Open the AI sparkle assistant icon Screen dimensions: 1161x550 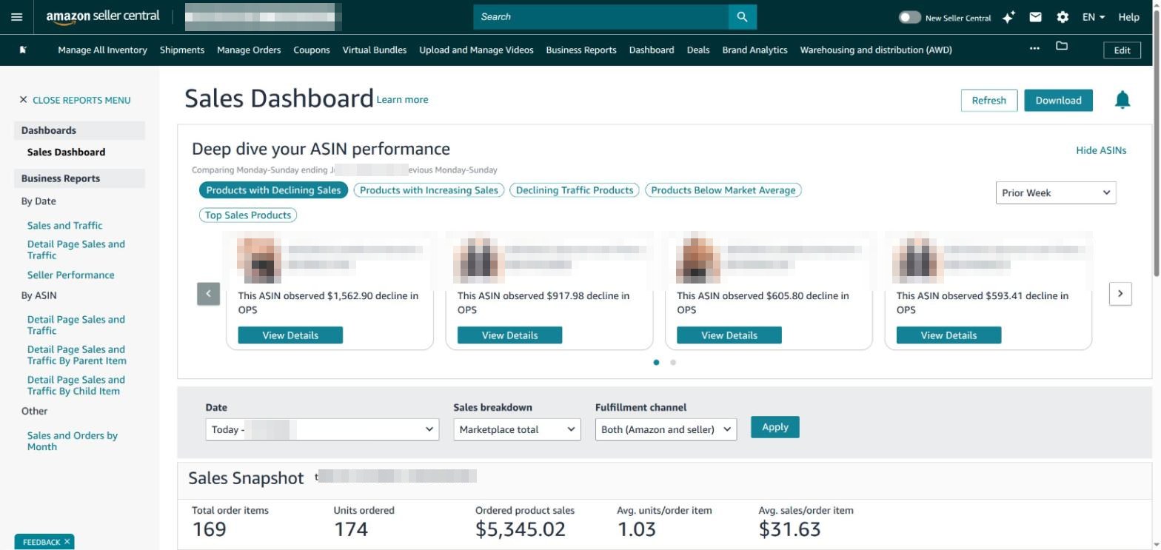(x=1008, y=17)
